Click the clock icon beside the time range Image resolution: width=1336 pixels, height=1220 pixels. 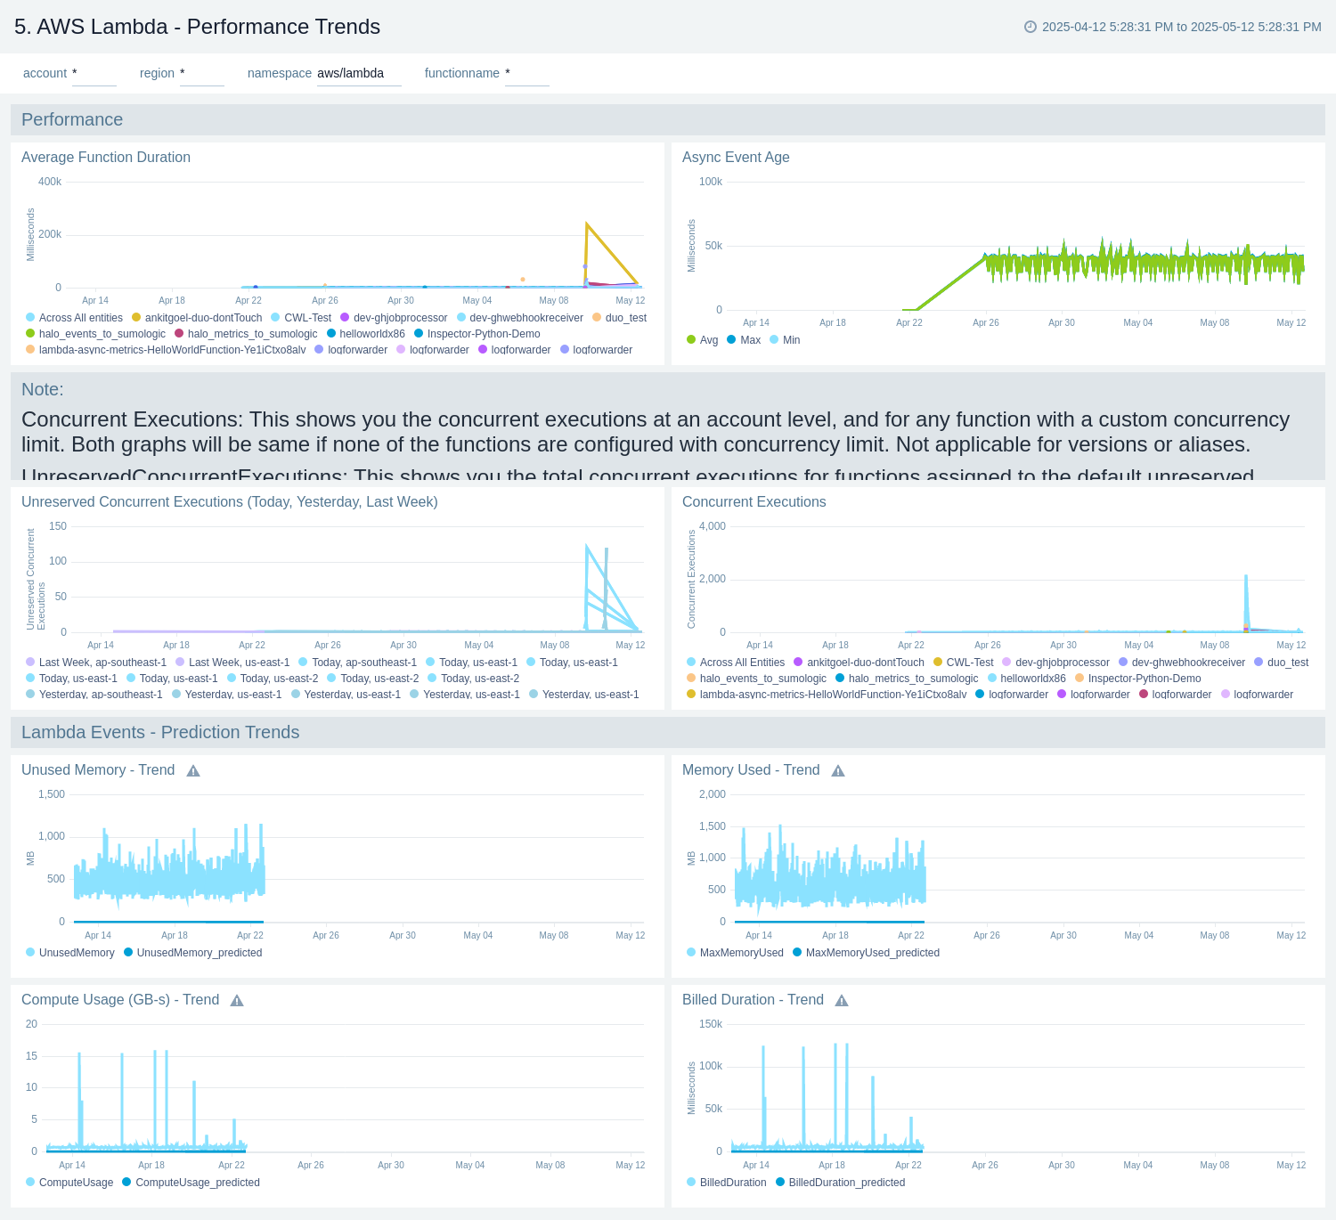(1030, 28)
